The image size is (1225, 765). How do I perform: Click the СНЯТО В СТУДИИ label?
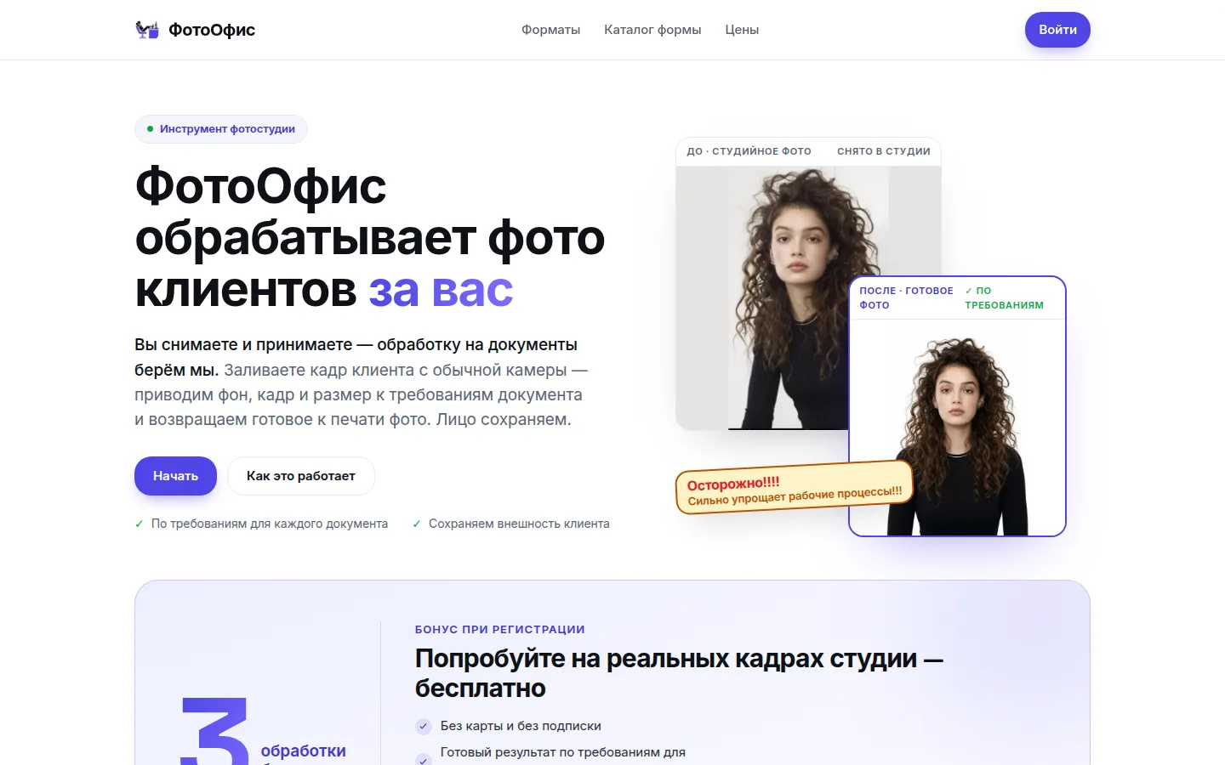884,151
